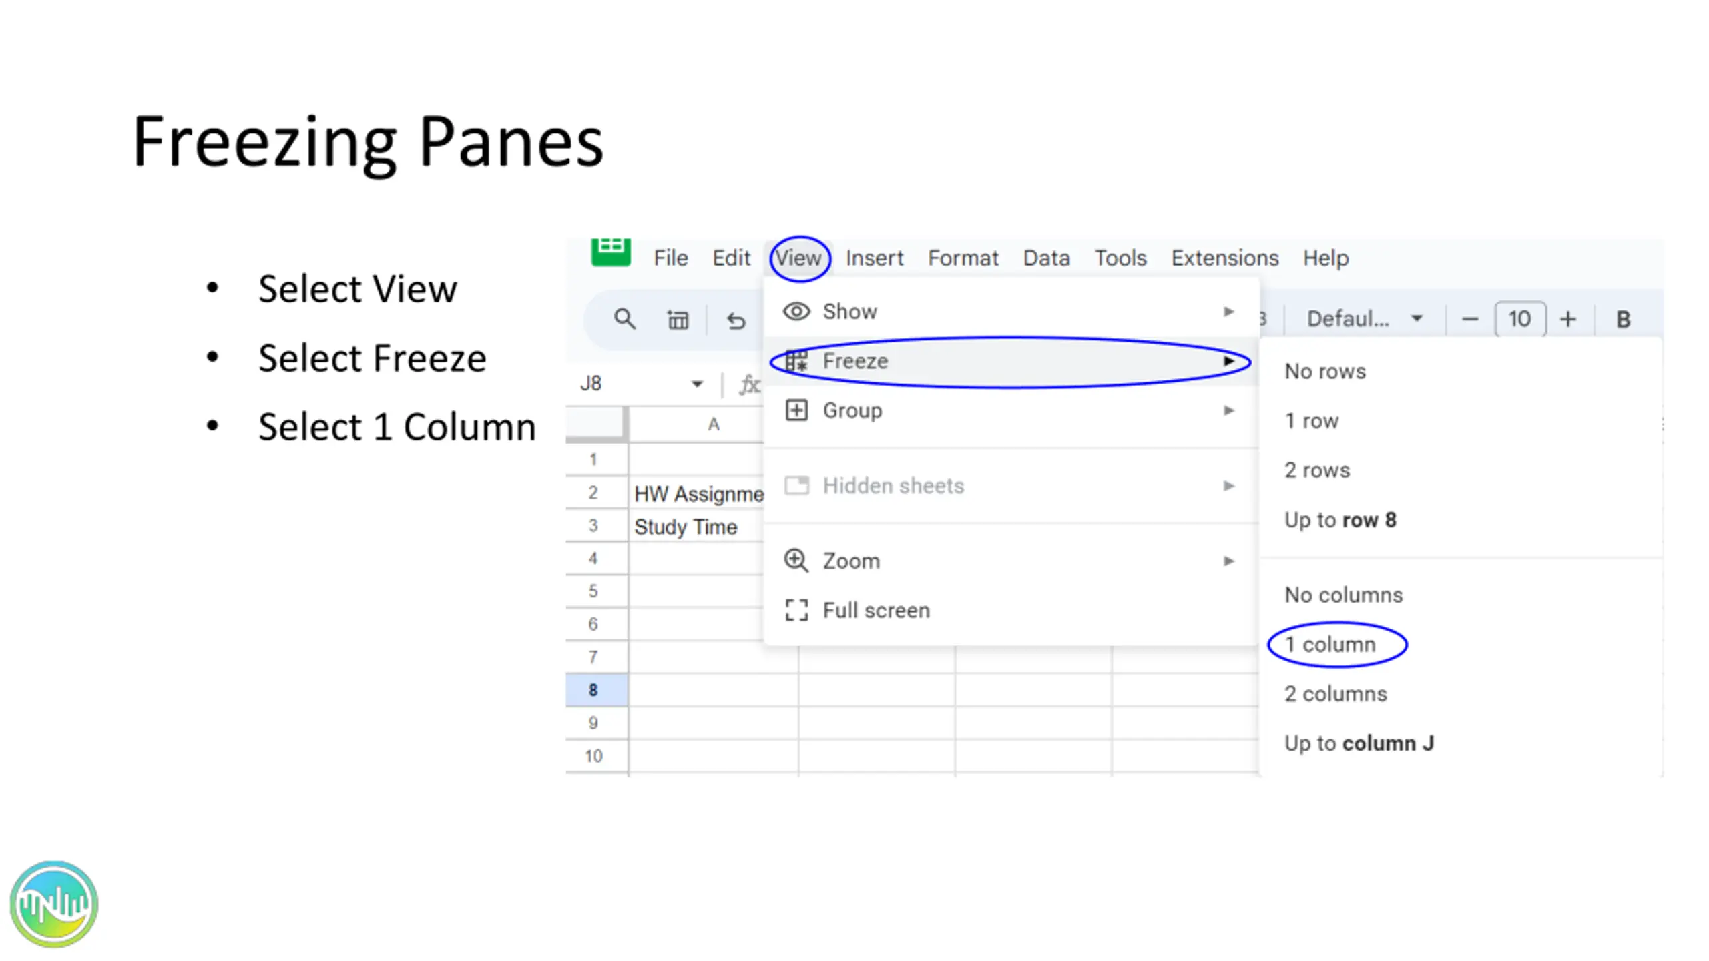Click the table view icon beside search
The height and width of the screenshot is (961, 1709).
[x=678, y=320]
